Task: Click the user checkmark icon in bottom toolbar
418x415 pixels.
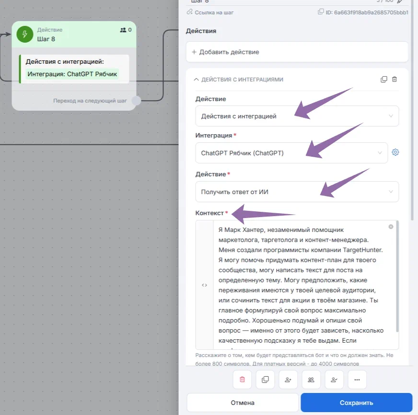Action: [x=334, y=380]
